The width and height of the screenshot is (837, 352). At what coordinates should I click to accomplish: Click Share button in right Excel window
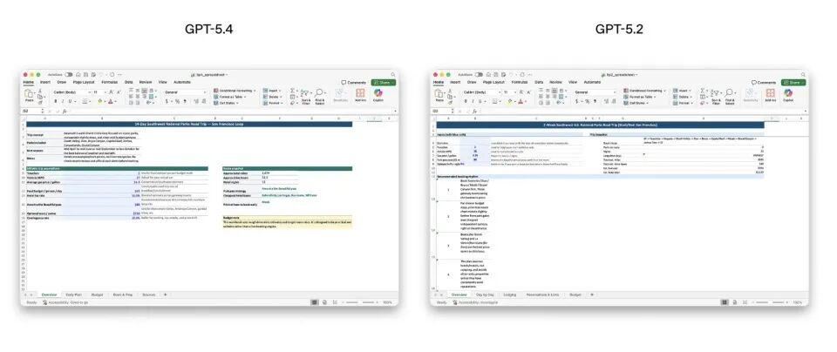[x=793, y=83]
